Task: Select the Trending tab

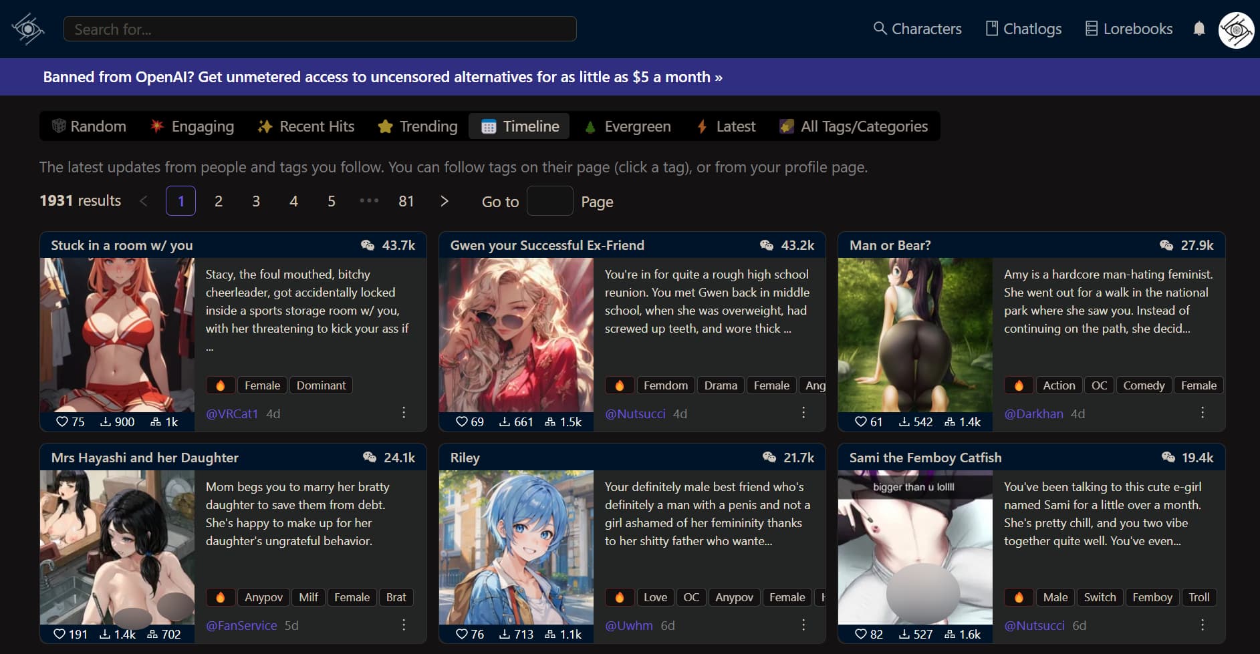Action: pos(418,126)
